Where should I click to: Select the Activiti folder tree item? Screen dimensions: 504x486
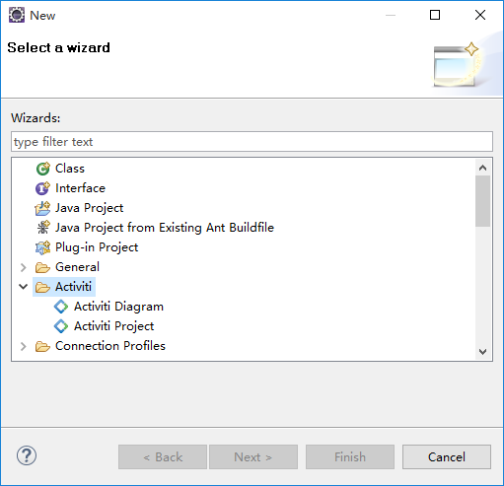click(64, 287)
